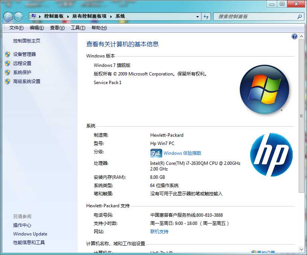Open 设备管理器 from the sidebar

[x=24, y=54]
